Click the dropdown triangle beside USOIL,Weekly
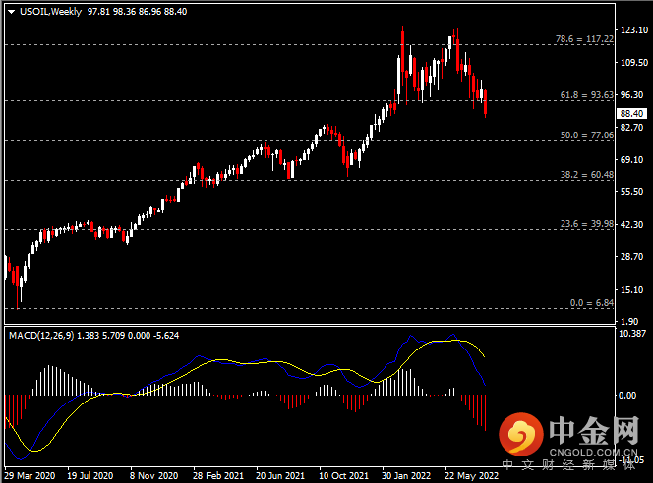Image resolution: width=653 pixels, height=483 pixels. click(x=9, y=9)
